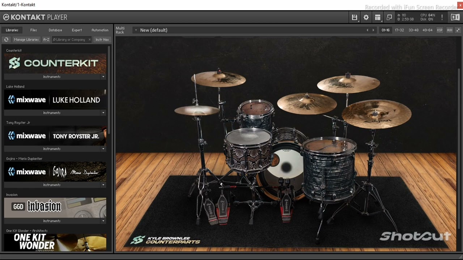
Task: Select rack page 33-48
Action: pyautogui.click(x=413, y=30)
